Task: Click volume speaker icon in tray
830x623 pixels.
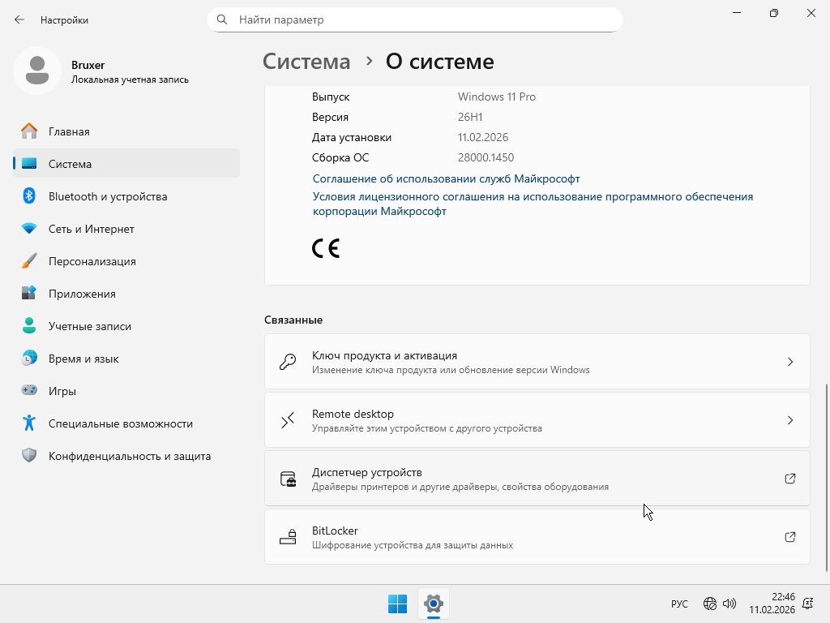Action: (729, 604)
